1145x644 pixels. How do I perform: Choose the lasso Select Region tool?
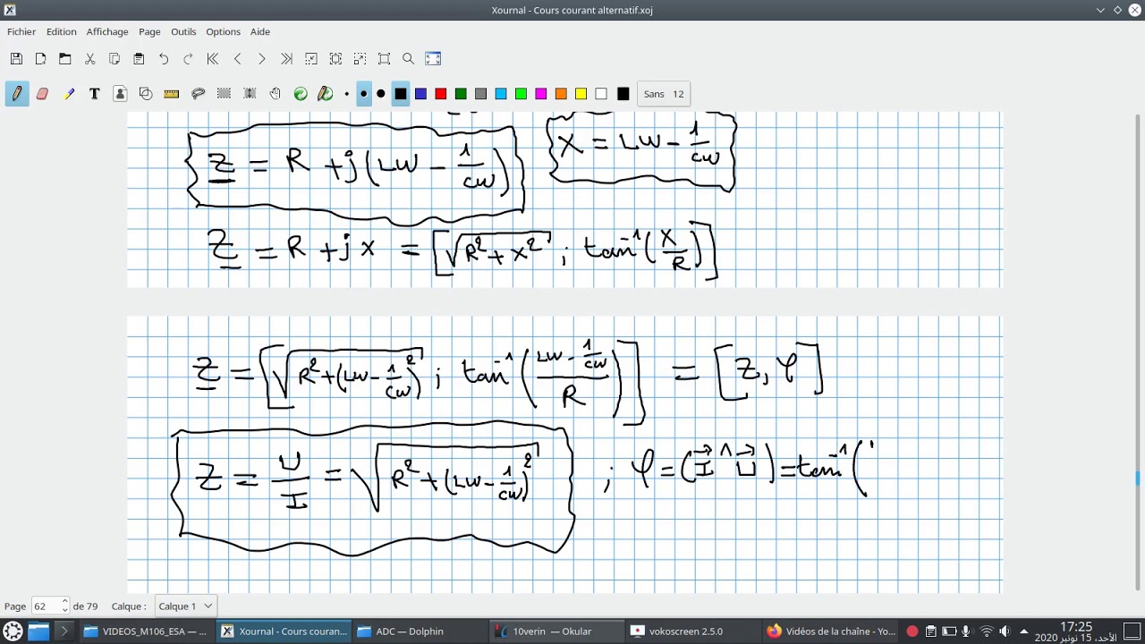point(199,94)
